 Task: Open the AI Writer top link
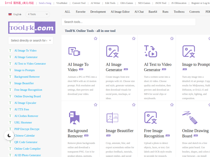click(95, 3)
